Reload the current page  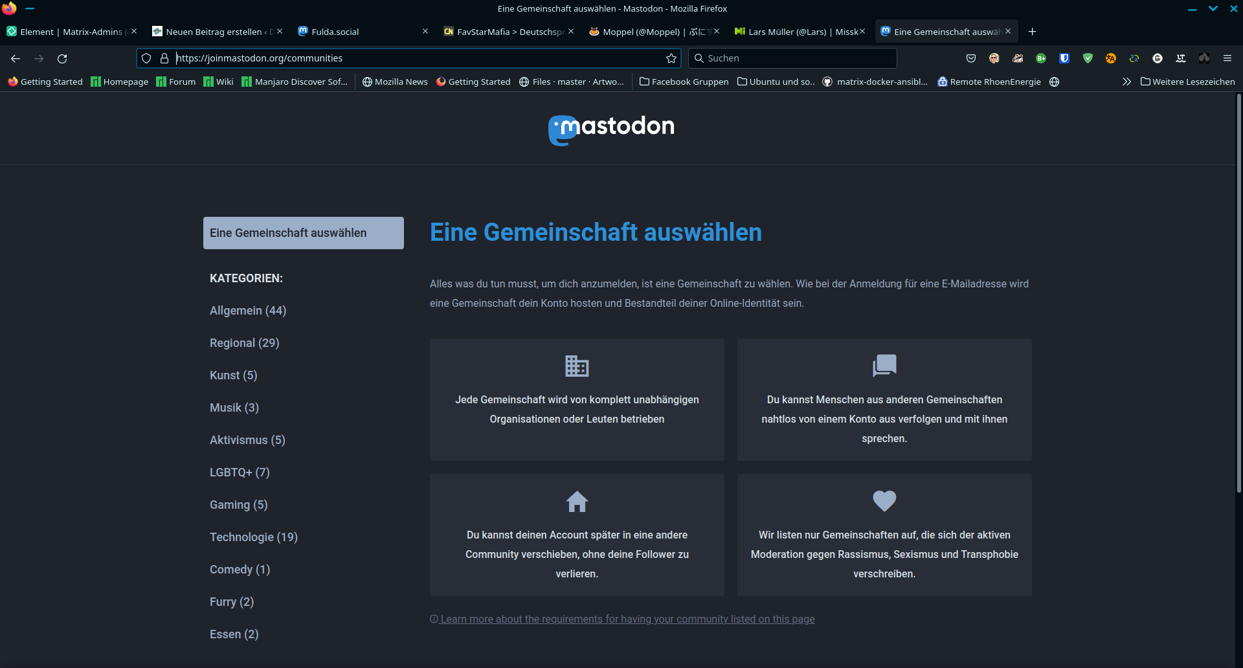[x=62, y=58]
